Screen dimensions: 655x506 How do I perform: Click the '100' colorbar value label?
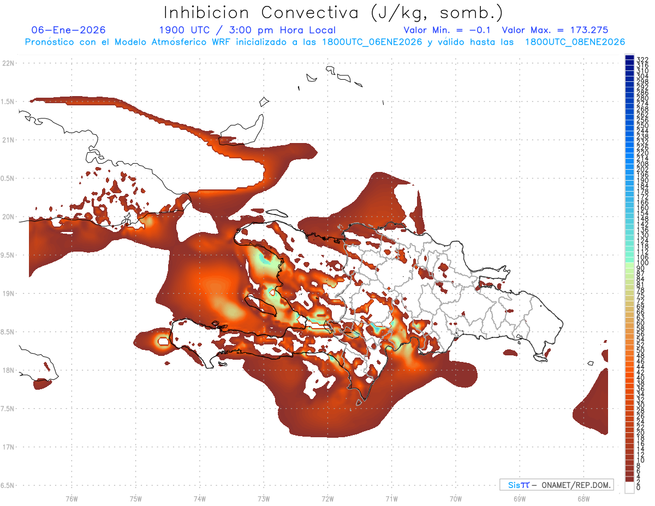tap(642, 263)
